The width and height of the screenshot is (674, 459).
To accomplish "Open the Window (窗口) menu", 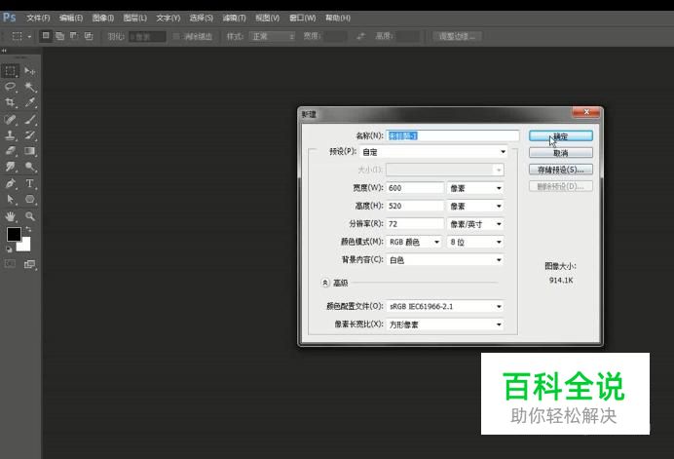I will [x=303, y=19].
